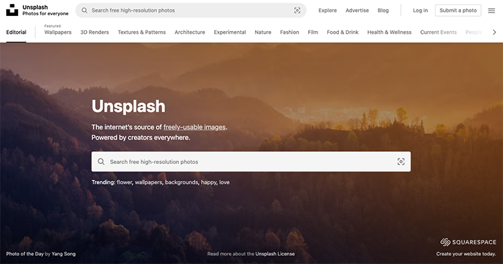
Task: Open the Advertise page
Action: tap(357, 10)
